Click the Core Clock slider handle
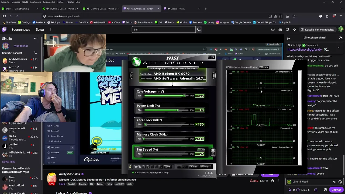 [145, 124]
